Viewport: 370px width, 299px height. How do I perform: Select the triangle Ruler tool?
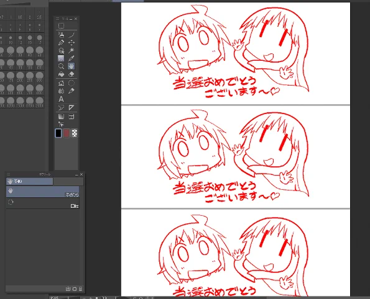pyautogui.click(x=72, y=108)
